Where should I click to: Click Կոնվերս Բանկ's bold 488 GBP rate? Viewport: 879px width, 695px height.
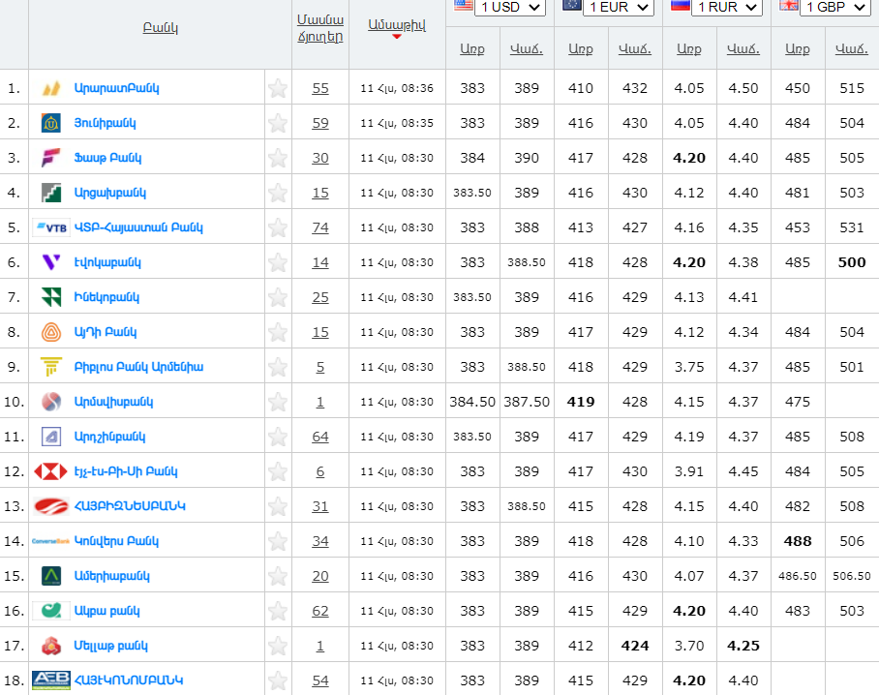point(797,541)
